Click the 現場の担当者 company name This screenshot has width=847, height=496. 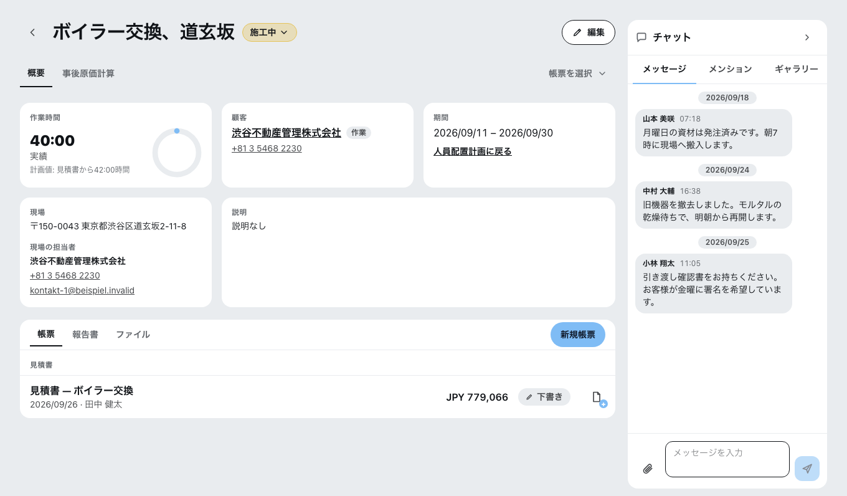click(x=78, y=261)
